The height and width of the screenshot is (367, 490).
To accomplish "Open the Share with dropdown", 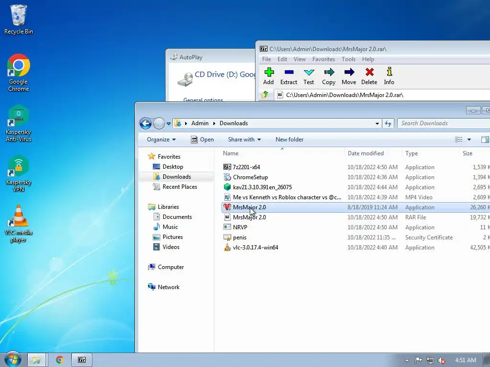I will pyautogui.click(x=245, y=140).
